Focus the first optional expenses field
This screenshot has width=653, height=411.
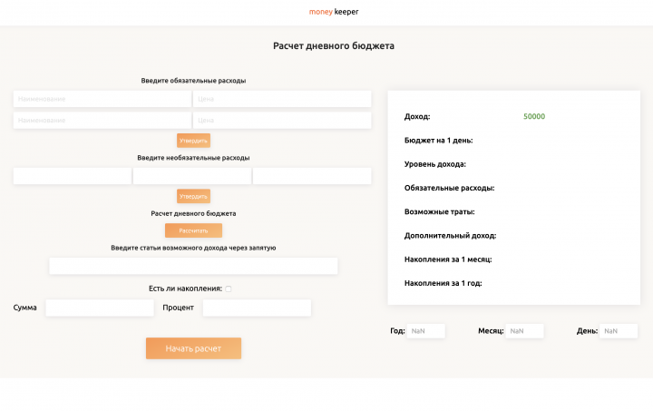coord(73,176)
